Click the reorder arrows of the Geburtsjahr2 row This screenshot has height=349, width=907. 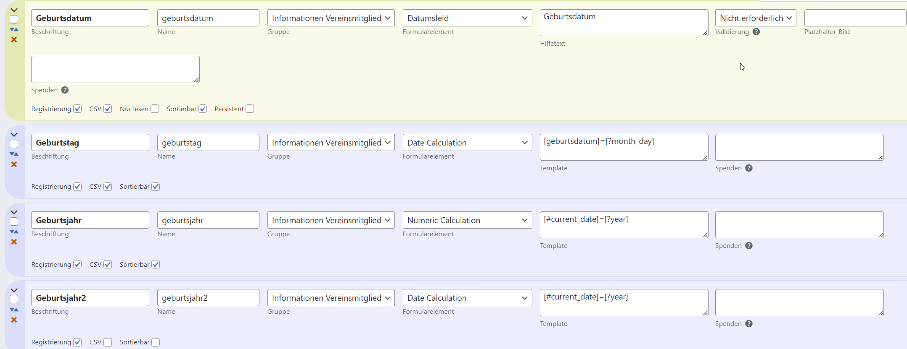coord(14,310)
